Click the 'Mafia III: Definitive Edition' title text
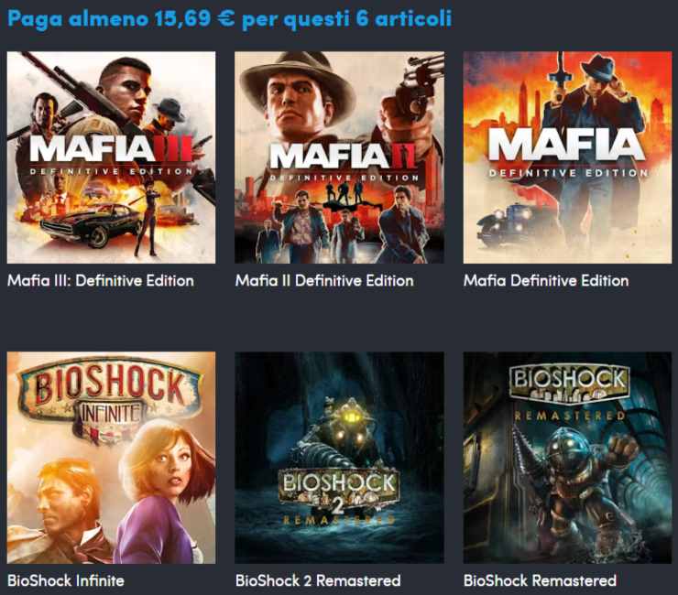Screen dimensions: 678x595 pyautogui.click(x=101, y=281)
